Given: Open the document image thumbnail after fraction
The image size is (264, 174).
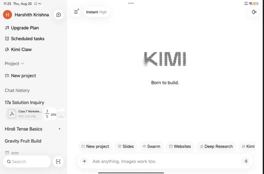Looking at the screenshot, I should [x=61, y=114].
